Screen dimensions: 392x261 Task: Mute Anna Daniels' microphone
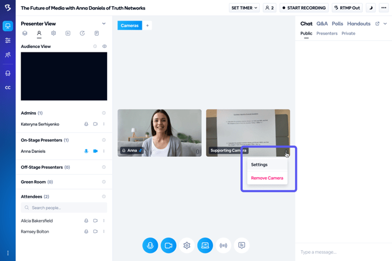coord(86,151)
